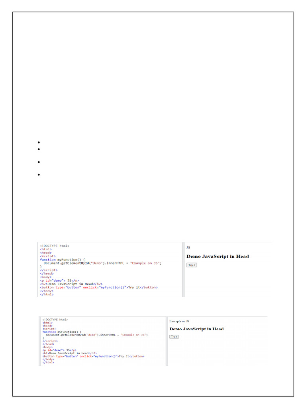Click the lone 'JS' output paragraph text

coord(188,247)
